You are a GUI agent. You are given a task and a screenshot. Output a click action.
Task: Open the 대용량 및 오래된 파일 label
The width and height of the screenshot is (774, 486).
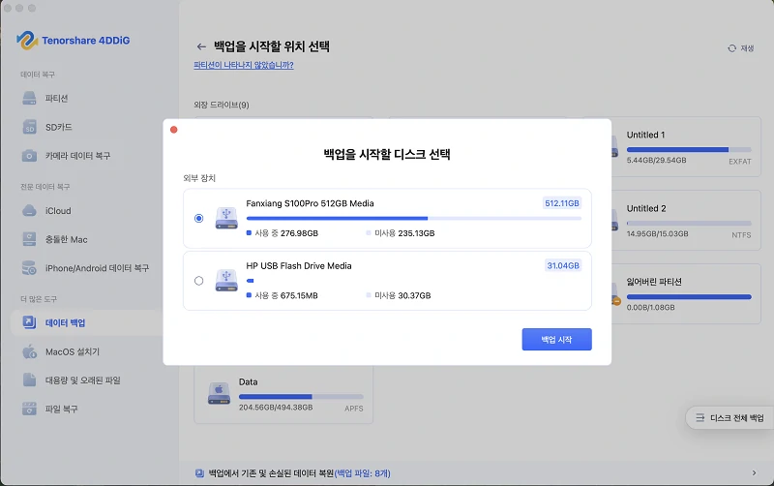click(x=83, y=380)
